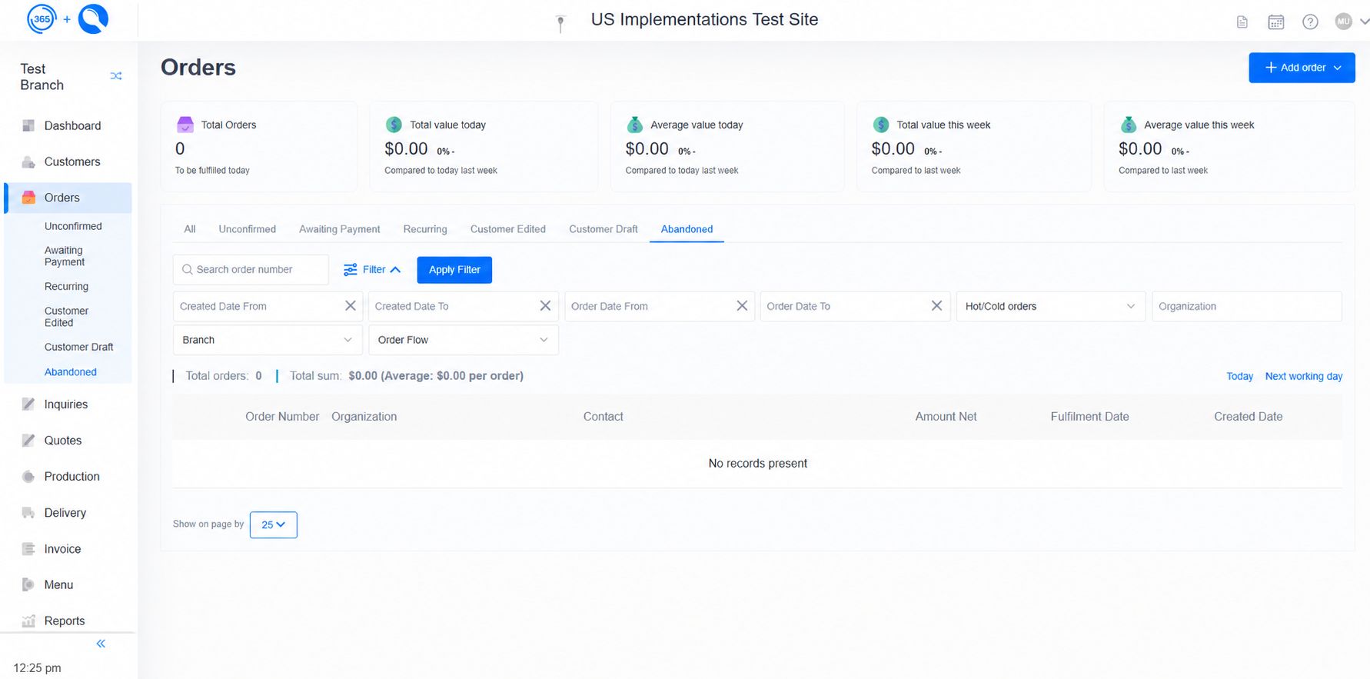Image resolution: width=1370 pixels, height=679 pixels.
Task: Click the Created Date column header
Action: (x=1248, y=417)
